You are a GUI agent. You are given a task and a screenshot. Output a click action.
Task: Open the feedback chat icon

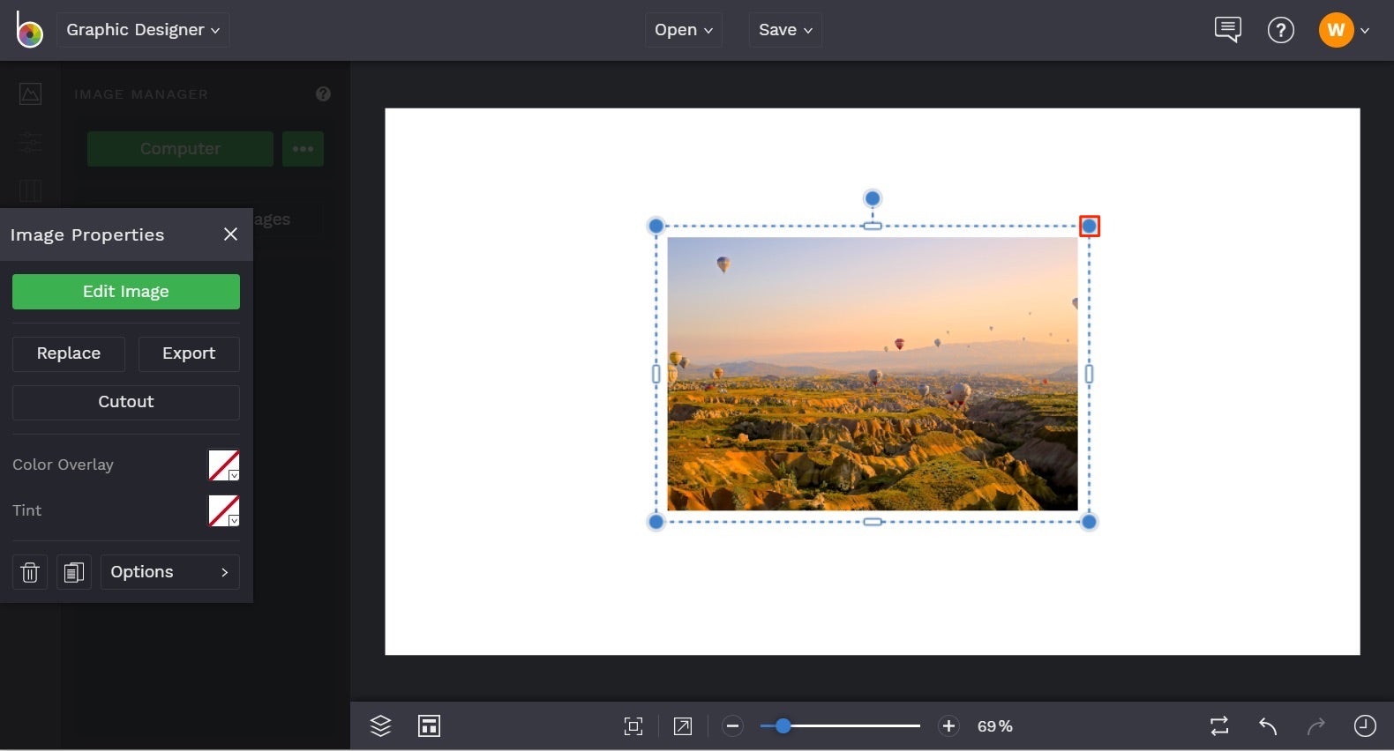(1227, 30)
